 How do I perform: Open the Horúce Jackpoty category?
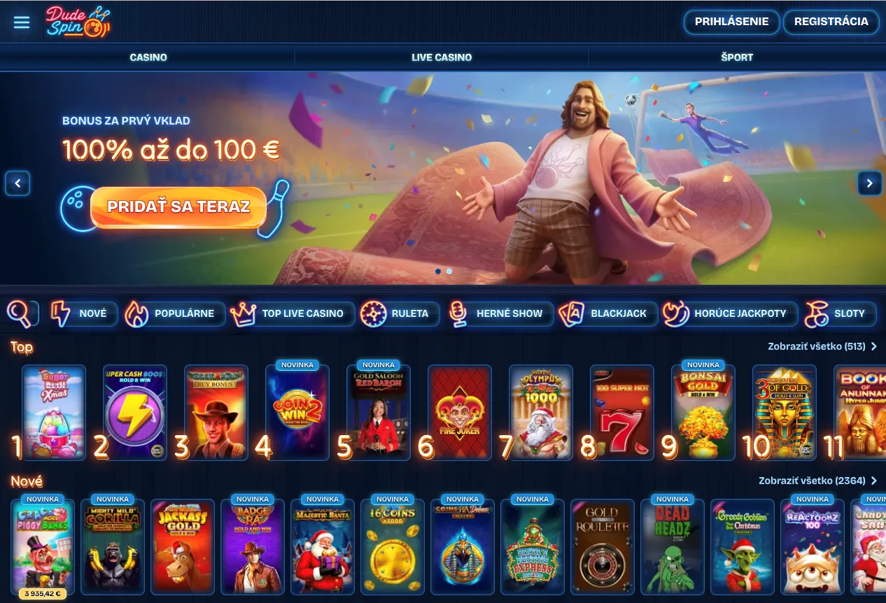[729, 313]
